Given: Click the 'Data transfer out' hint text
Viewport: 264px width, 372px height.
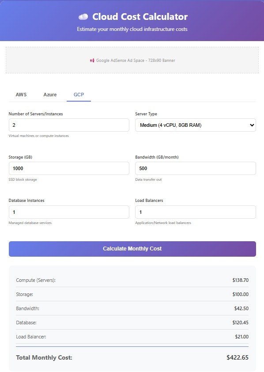Looking at the screenshot, I should (148, 179).
